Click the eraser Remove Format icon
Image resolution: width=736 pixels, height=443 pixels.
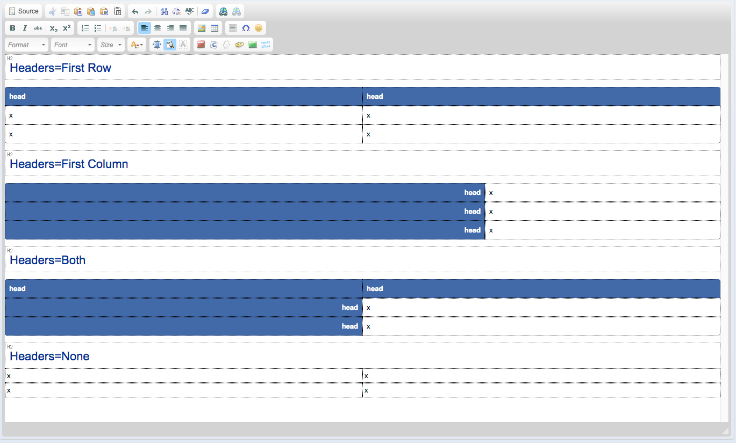pos(205,11)
